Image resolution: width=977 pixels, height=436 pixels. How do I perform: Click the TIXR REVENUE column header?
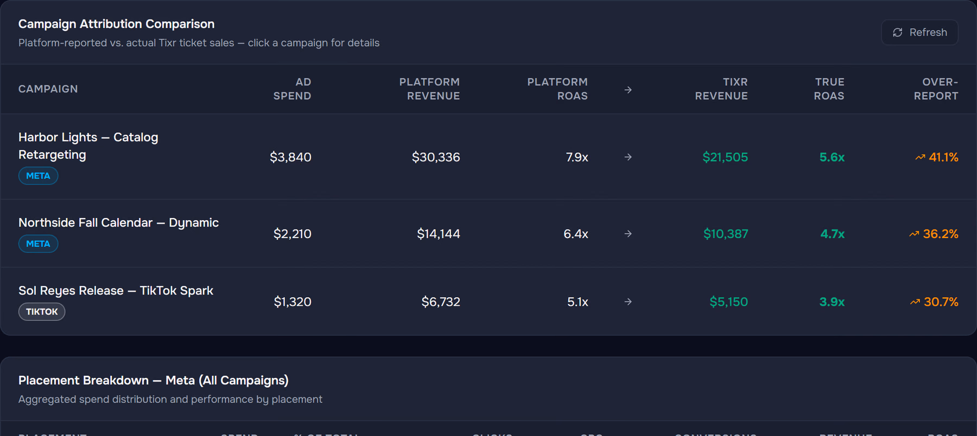pos(721,89)
